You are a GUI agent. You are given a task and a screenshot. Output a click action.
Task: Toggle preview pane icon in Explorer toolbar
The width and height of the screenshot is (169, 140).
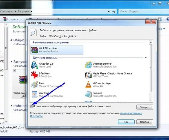tap(160, 19)
